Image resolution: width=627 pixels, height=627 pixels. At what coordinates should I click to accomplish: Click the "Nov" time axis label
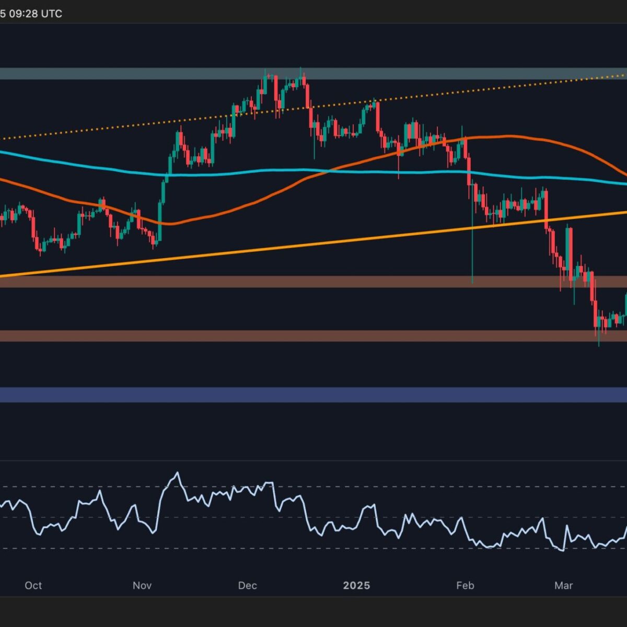click(x=142, y=585)
